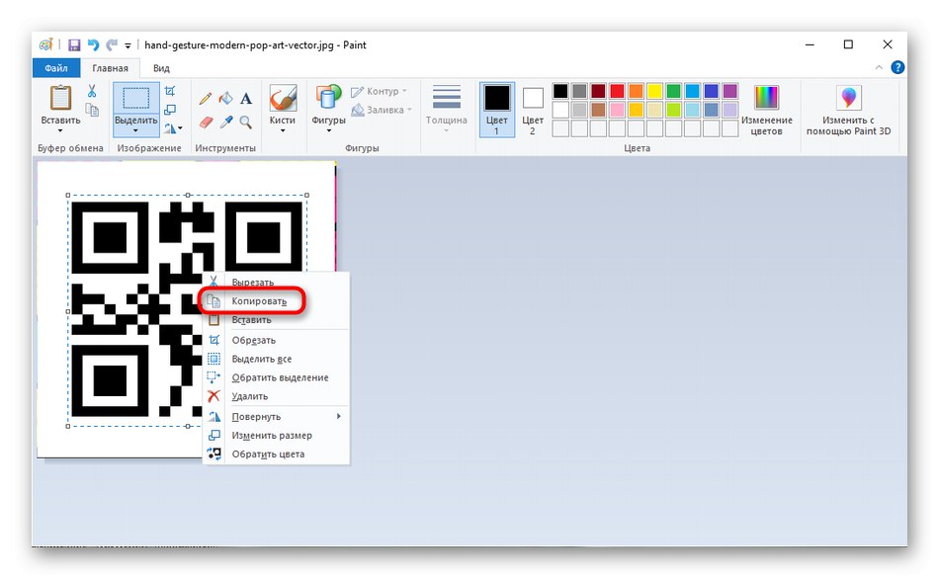Click the Brushes icon

[283, 98]
